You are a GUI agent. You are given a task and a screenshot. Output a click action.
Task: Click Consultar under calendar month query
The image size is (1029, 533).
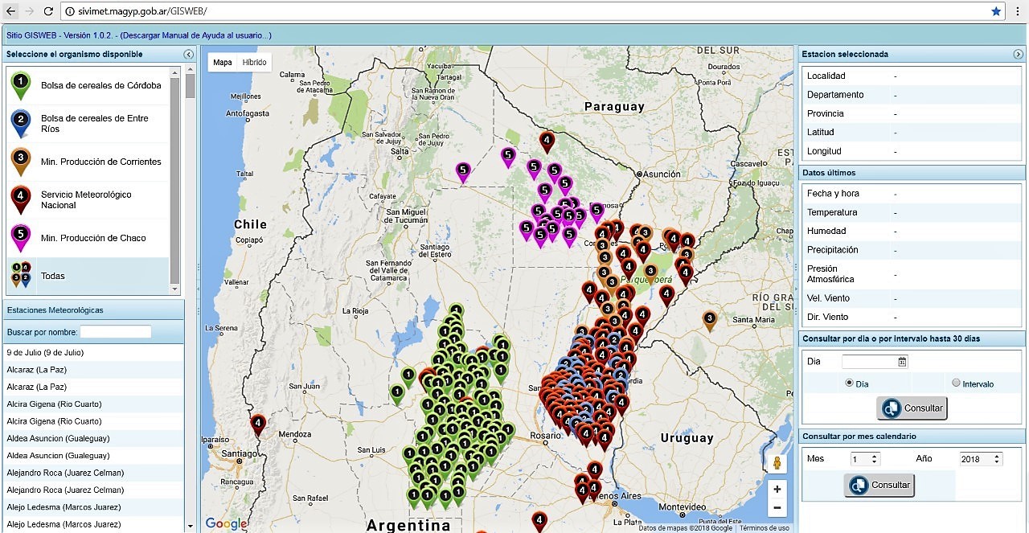coord(879,486)
